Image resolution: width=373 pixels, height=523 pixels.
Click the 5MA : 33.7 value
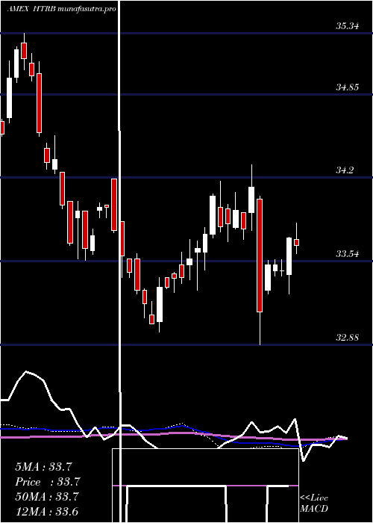[43, 467]
